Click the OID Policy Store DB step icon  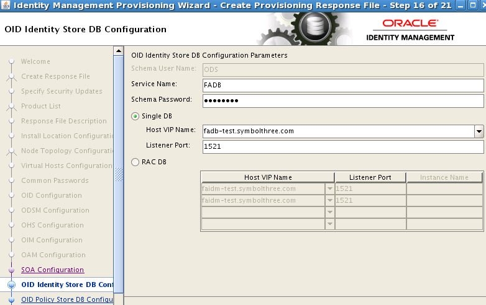tap(11, 300)
